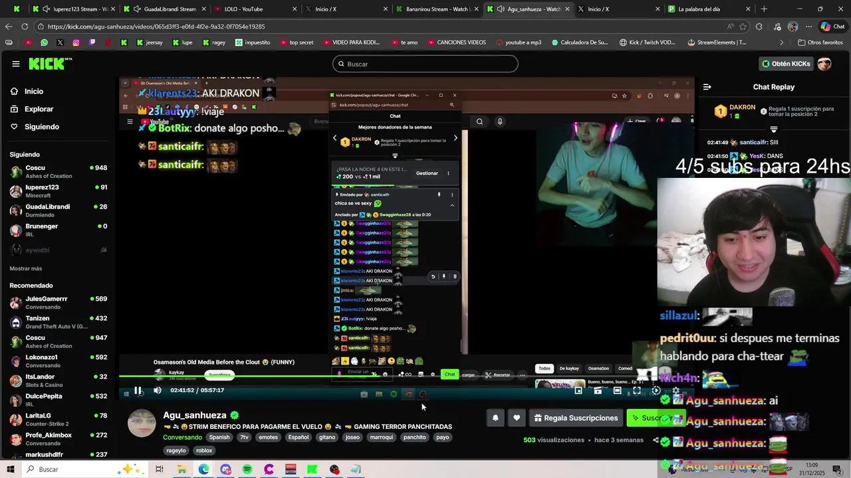The height and width of the screenshot is (478, 851).
Task: Open recommended channel LaritaLG
Action: pyautogui.click(x=59, y=420)
